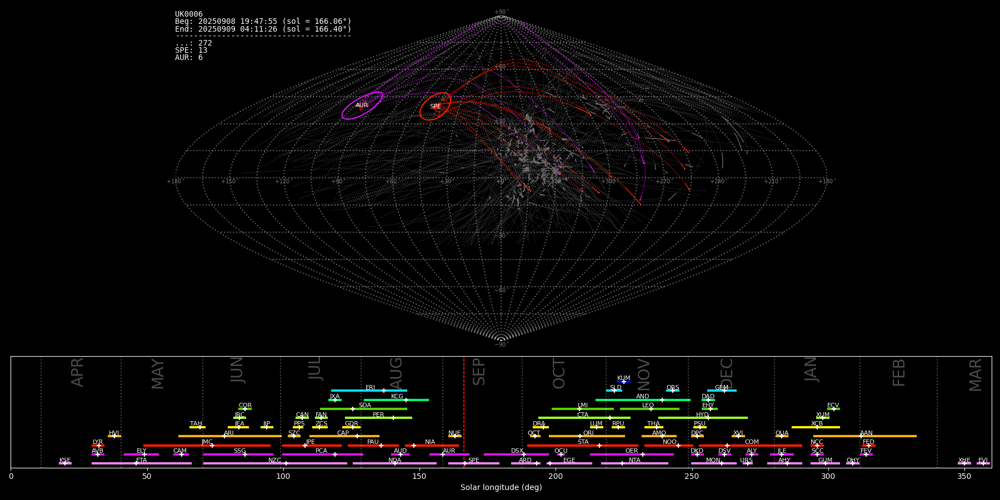
Task: Click the SEP month label
Action: [x=479, y=372]
